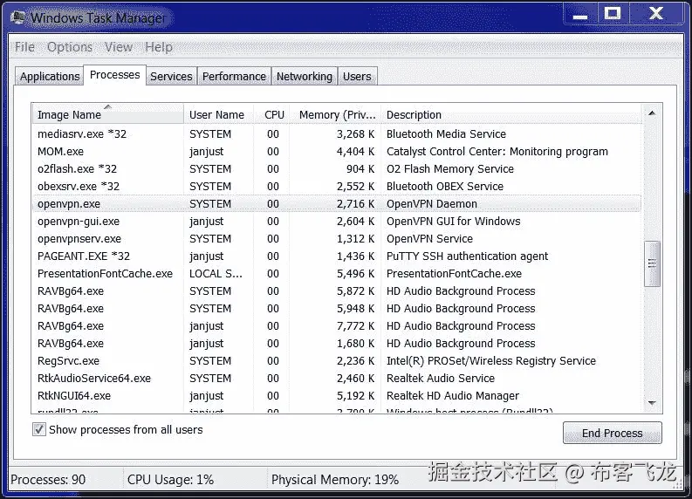Click the Realtek HD Audio Manager description

453,396
